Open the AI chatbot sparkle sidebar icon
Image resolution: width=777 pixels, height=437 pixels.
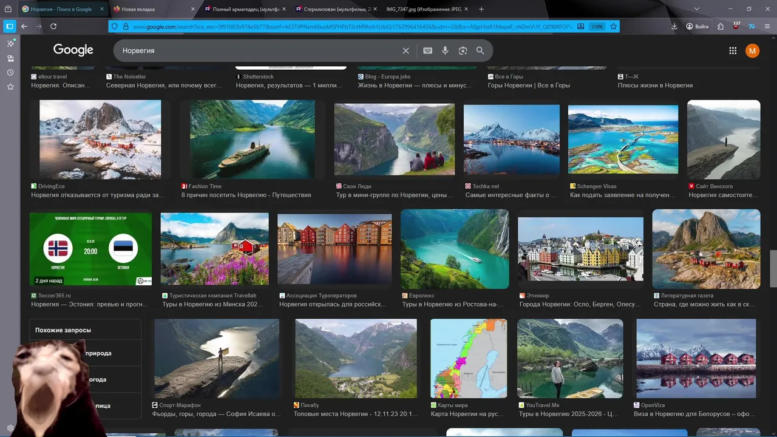pos(10,44)
